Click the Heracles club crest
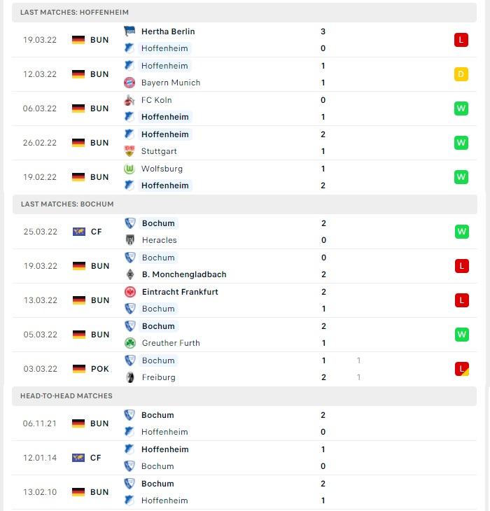Viewport: 490px width, 511px height. (x=130, y=240)
